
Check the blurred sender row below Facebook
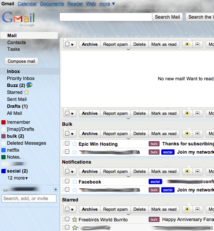(x=67, y=190)
